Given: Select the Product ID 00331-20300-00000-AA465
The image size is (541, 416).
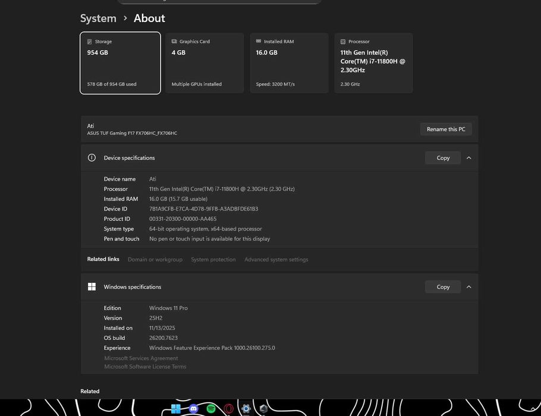Looking at the screenshot, I should coord(183,219).
